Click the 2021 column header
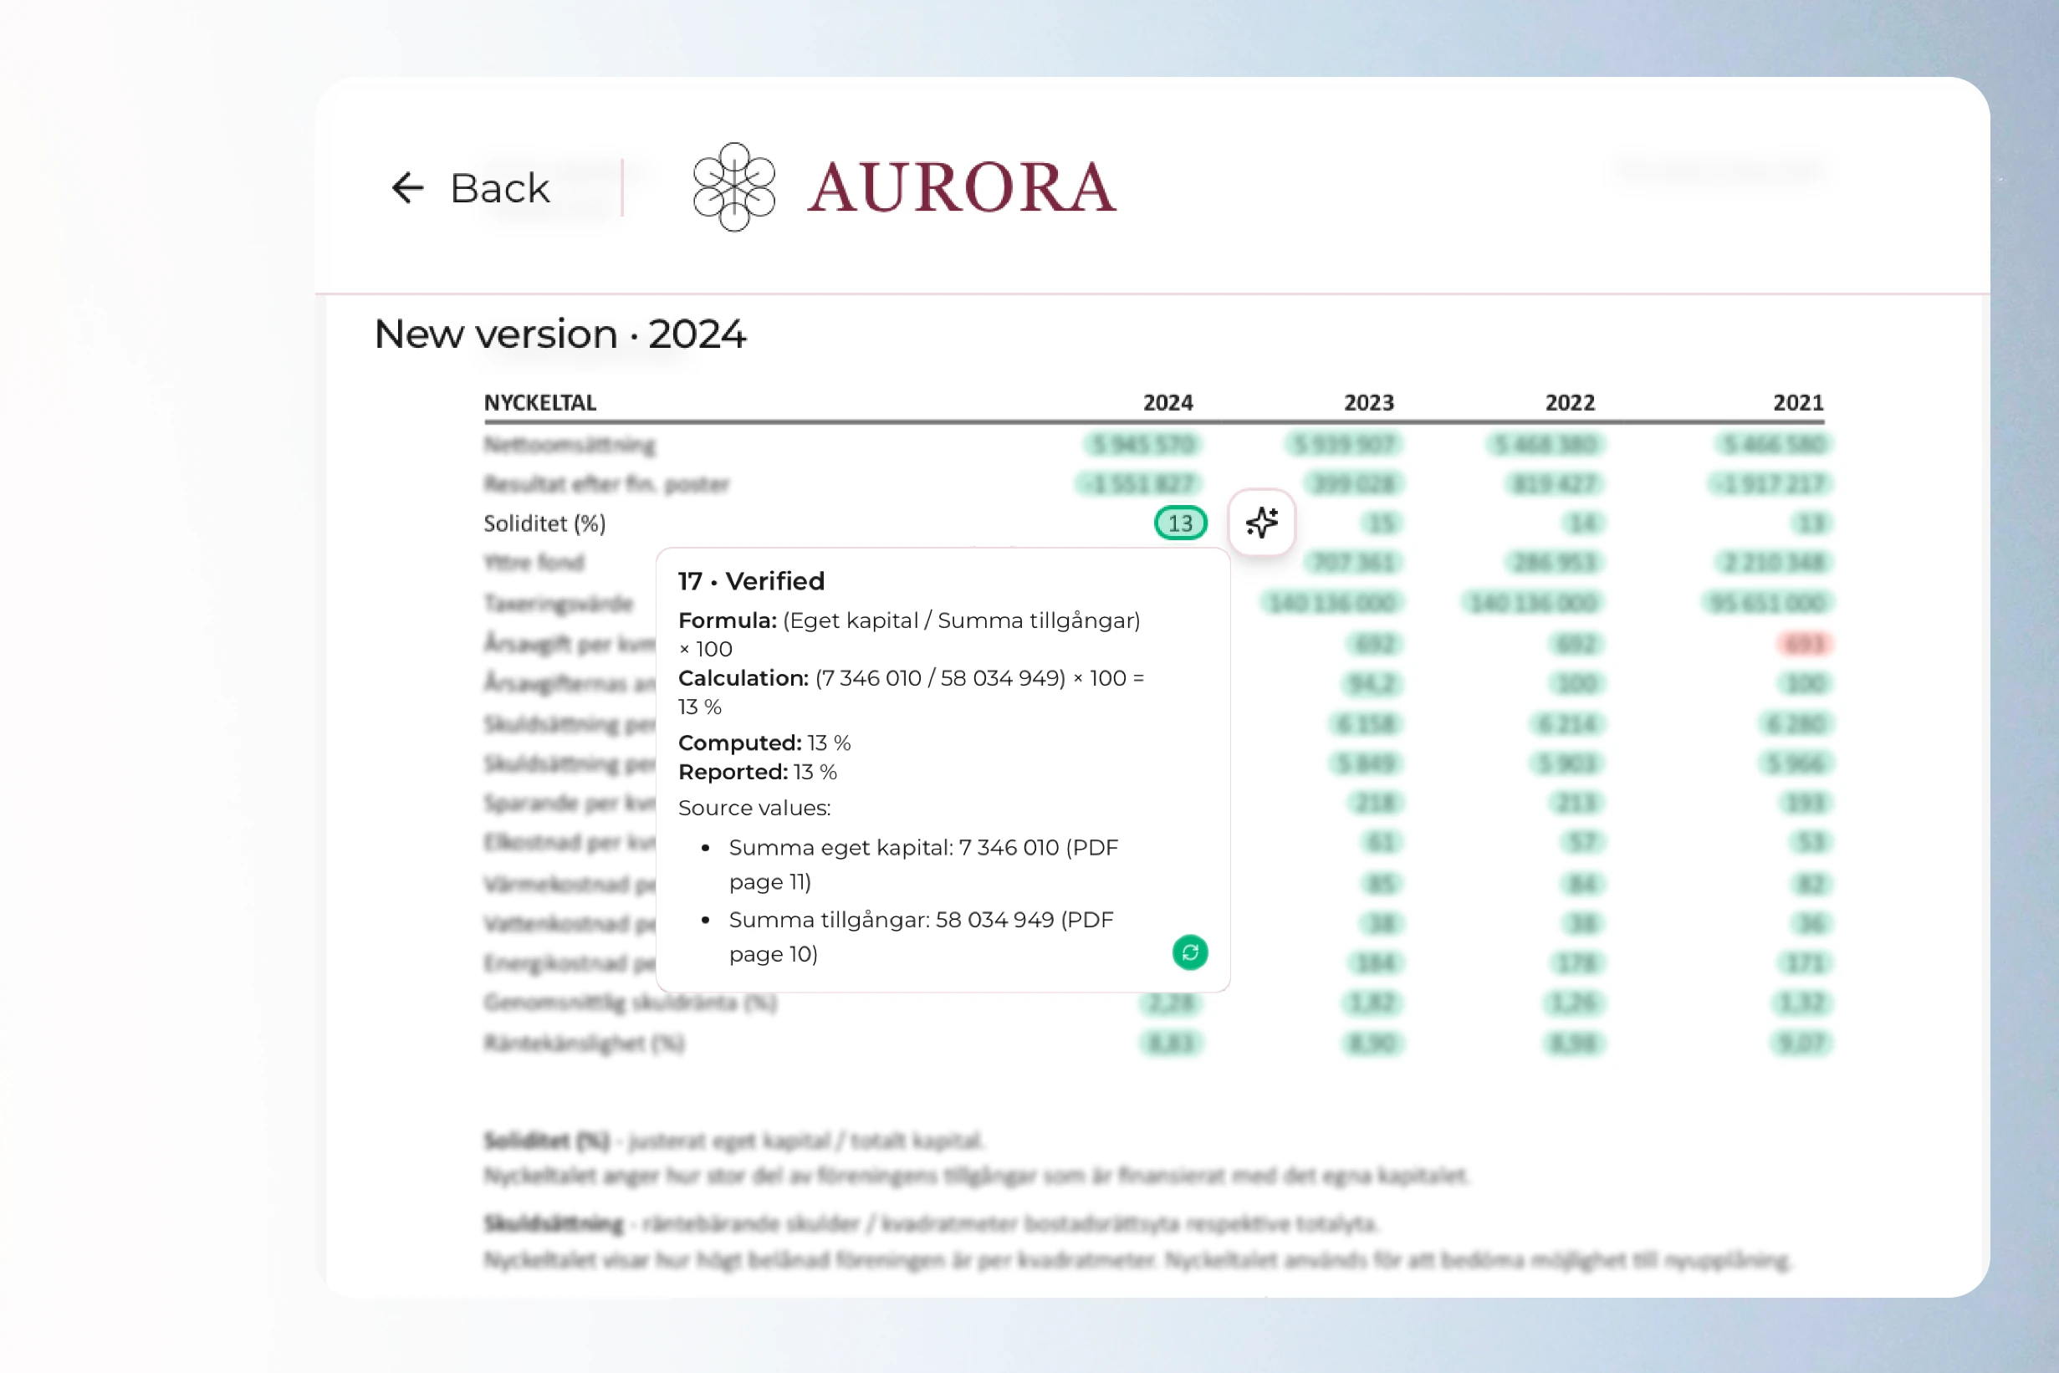Image resolution: width=2059 pixels, height=1373 pixels. click(1798, 403)
